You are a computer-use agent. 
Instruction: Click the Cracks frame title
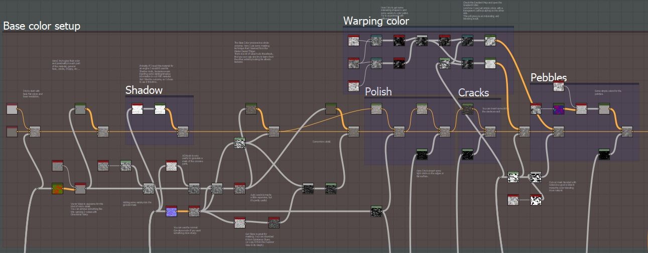coord(473,93)
